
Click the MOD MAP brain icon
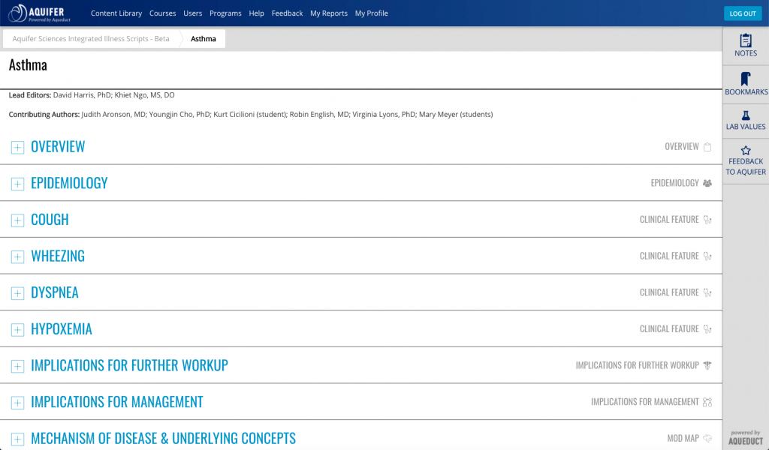707,438
